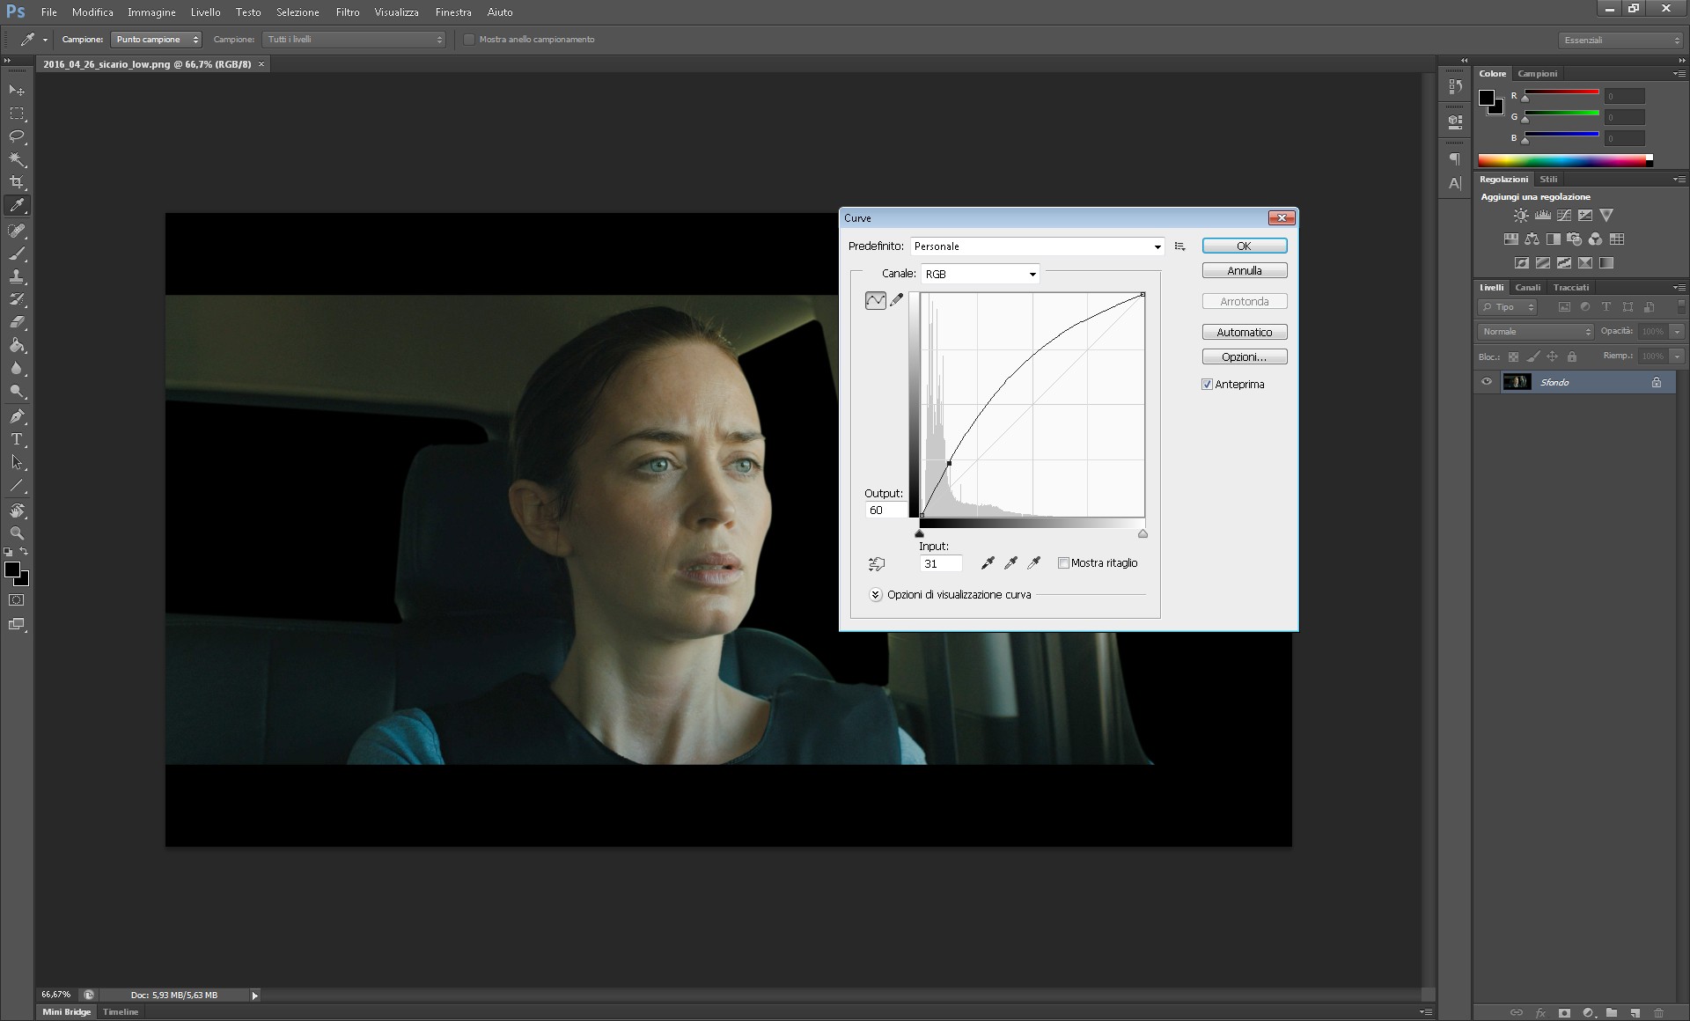Image resolution: width=1690 pixels, height=1021 pixels.
Task: Switch to the Canali tab
Action: click(x=1527, y=288)
